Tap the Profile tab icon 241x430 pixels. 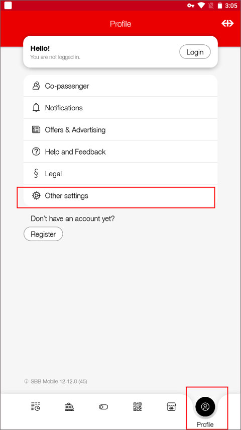click(x=205, y=407)
